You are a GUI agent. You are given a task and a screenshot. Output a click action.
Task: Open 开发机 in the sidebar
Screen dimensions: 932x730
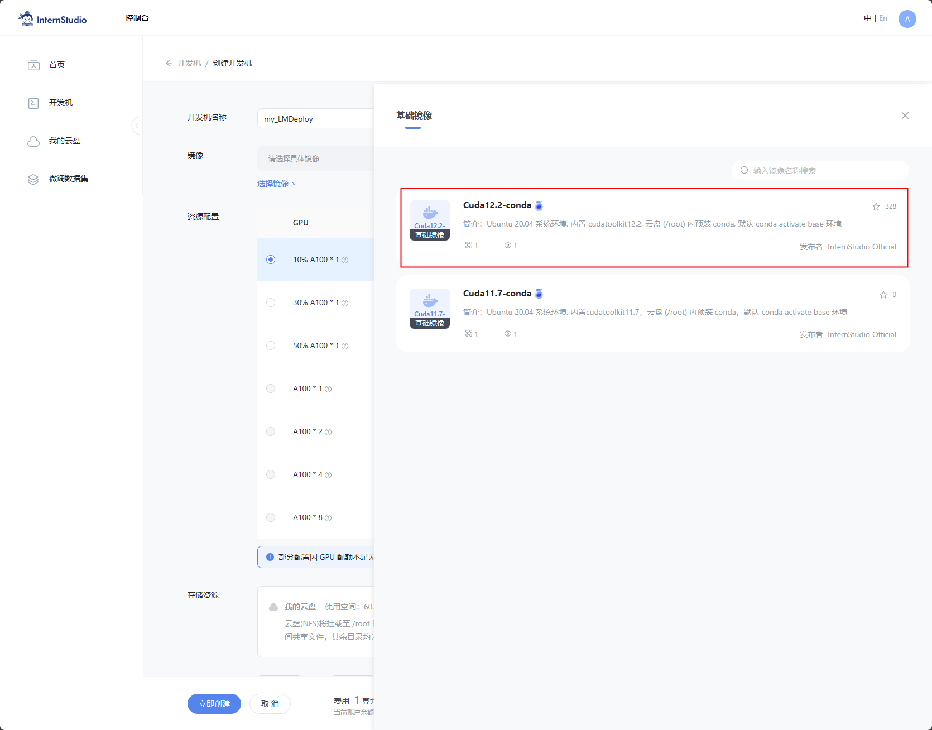click(61, 103)
